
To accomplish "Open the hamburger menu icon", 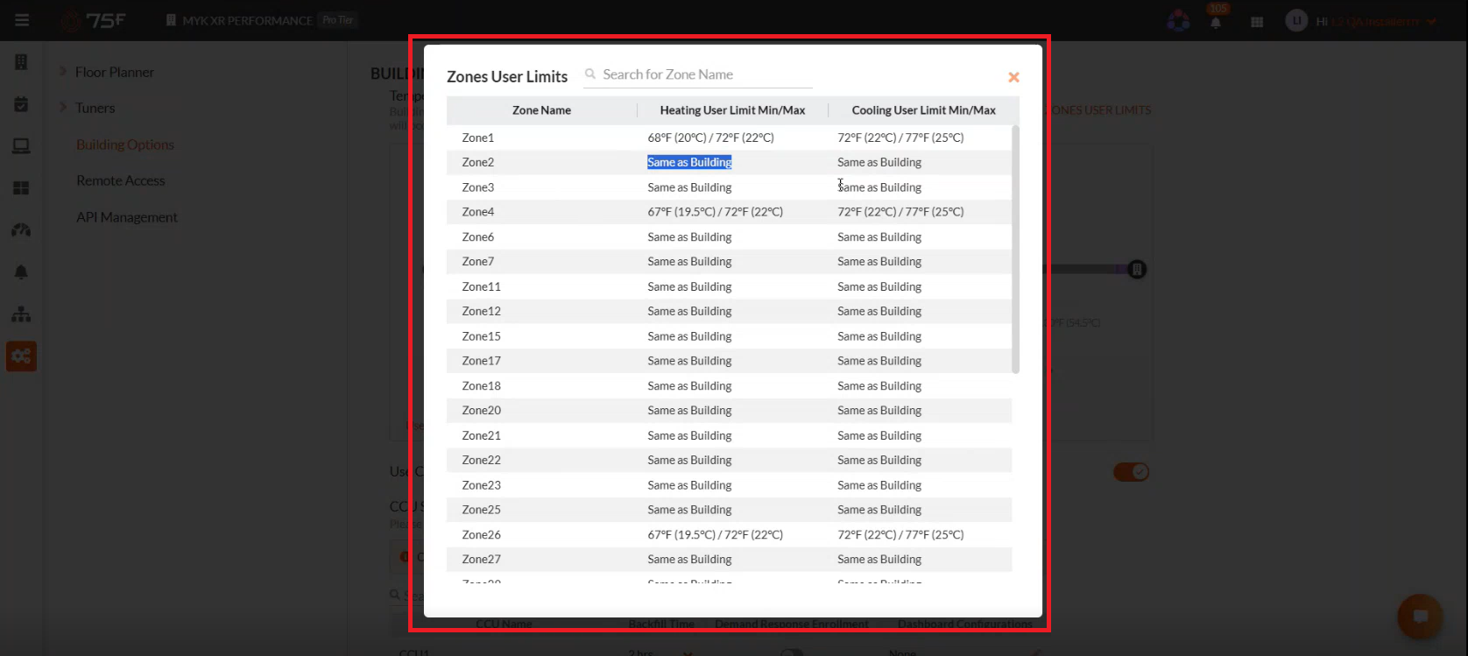I will [x=22, y=20].
